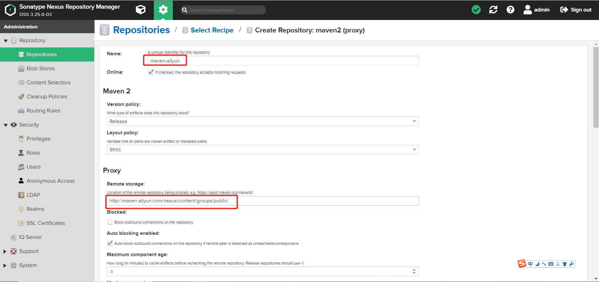Open the IME wrench settings icon

pyautogui.click(x=572, y=264)
